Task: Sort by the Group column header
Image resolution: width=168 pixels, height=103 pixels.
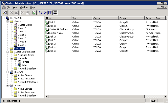Action: tap(131, 18)
